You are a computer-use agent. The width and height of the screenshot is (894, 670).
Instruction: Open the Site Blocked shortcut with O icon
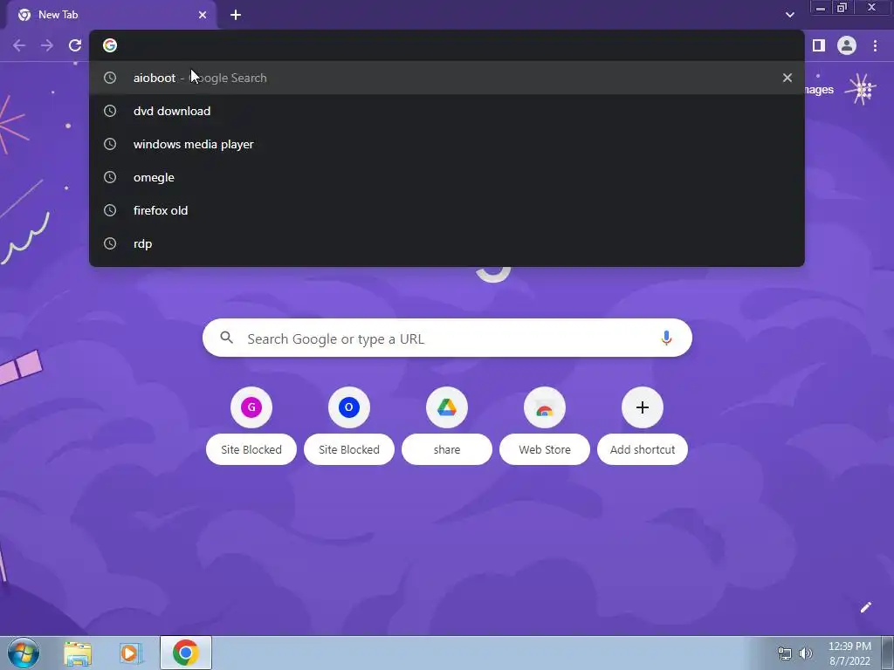[349, 407]
